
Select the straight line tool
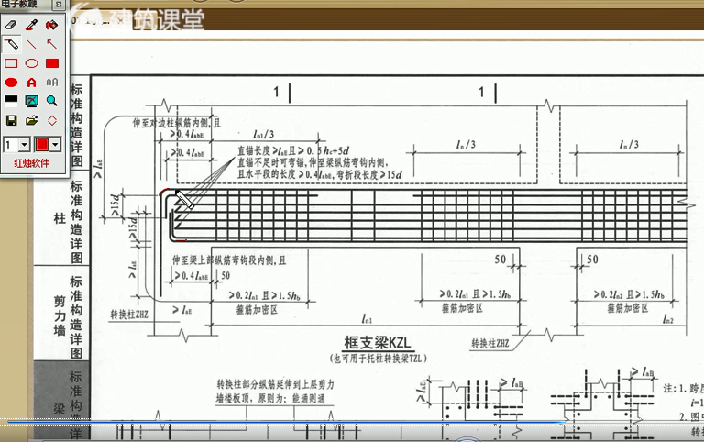31,44
